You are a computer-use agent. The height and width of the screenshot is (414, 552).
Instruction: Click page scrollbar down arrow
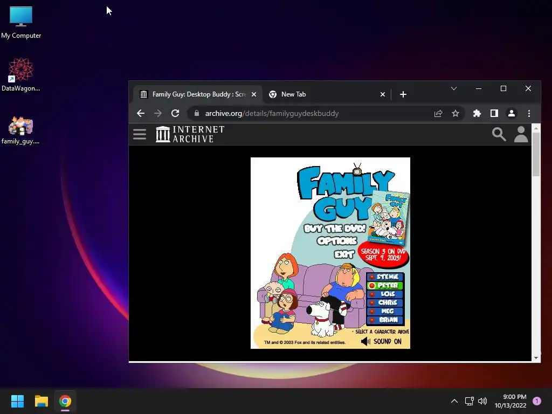coord(536,358)
